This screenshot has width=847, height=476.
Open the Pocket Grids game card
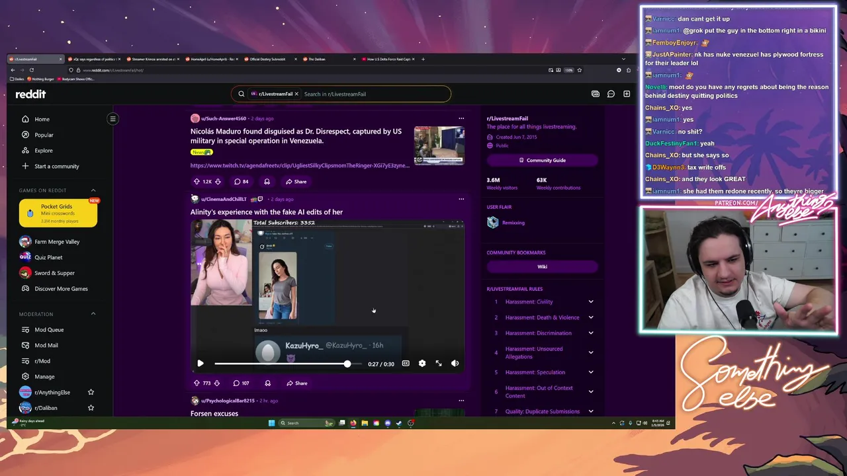(x=58, y=214)
